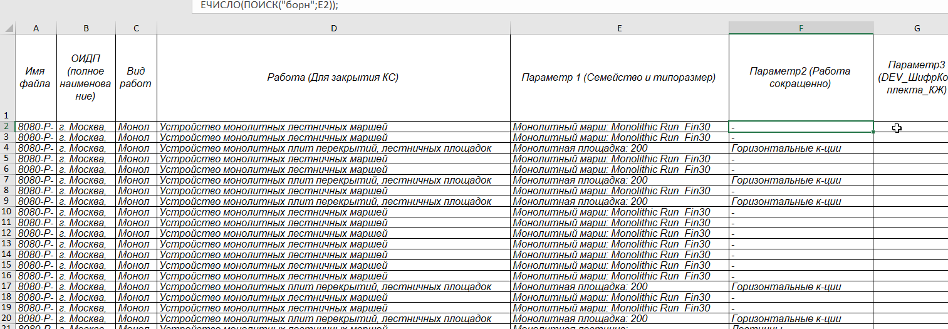Click the 'Вид работ' header cell

click(136, 78)
